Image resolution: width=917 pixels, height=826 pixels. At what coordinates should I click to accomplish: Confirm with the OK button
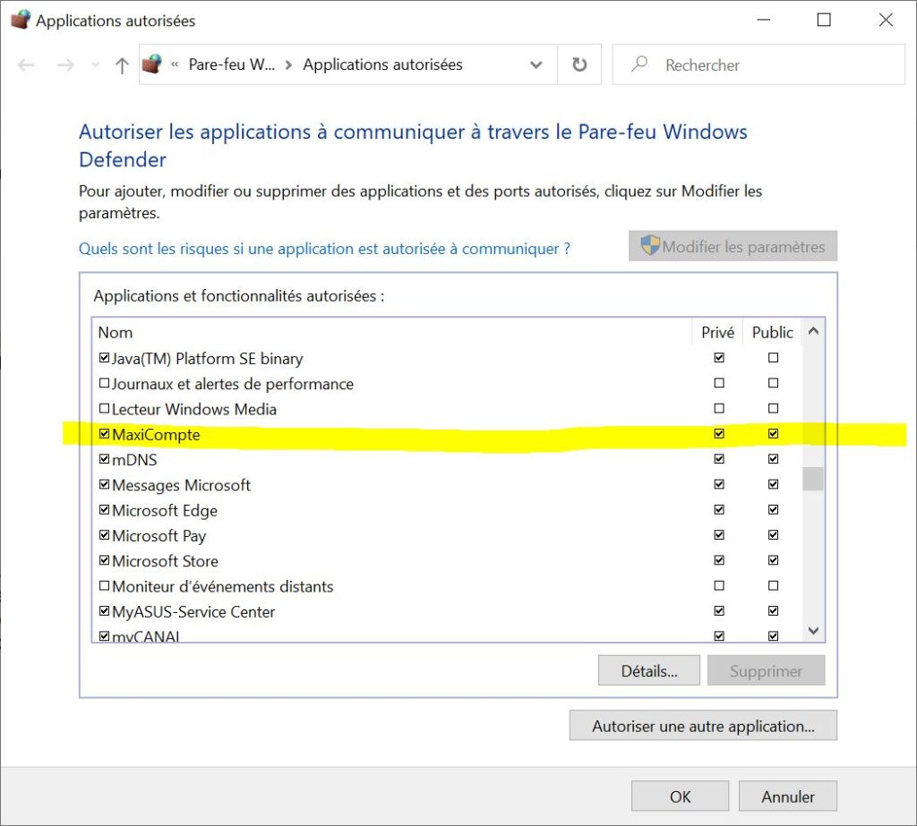click(x=681, y=796)
